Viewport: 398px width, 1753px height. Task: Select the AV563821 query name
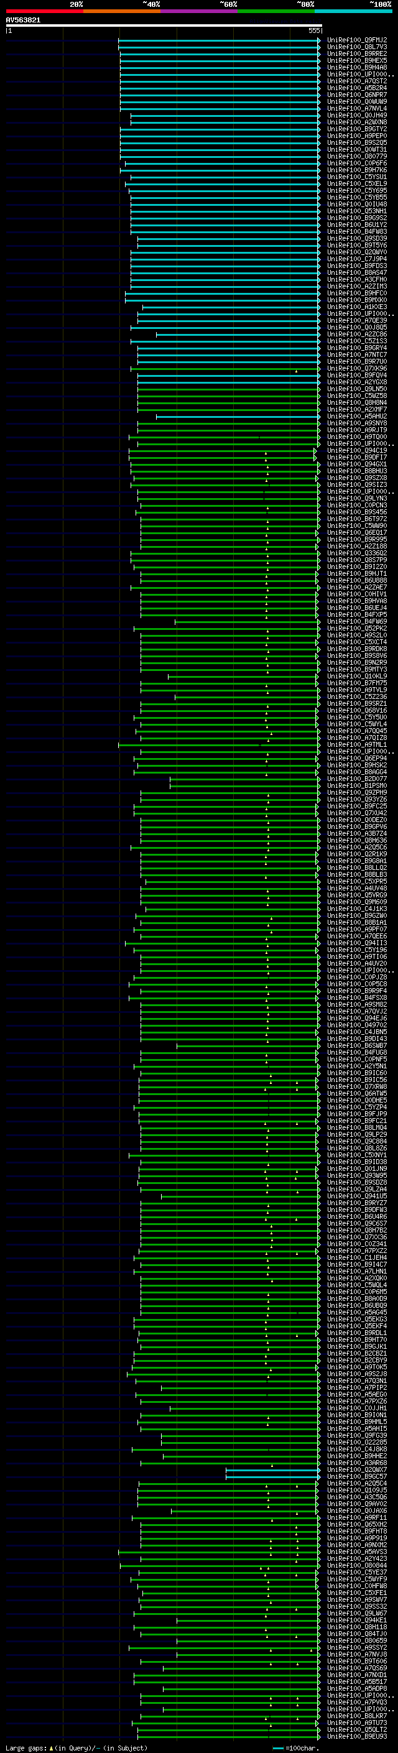(23, 21)
